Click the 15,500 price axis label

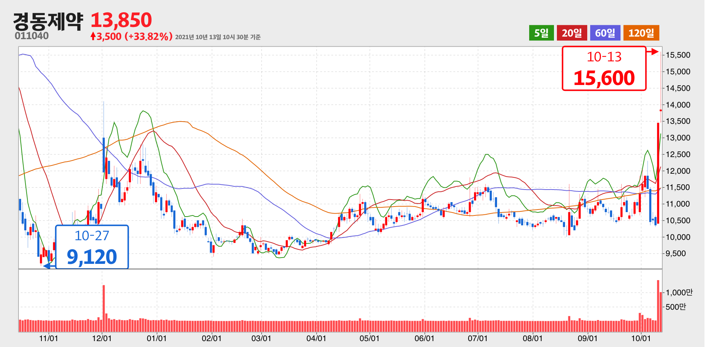tap(678, 55)
